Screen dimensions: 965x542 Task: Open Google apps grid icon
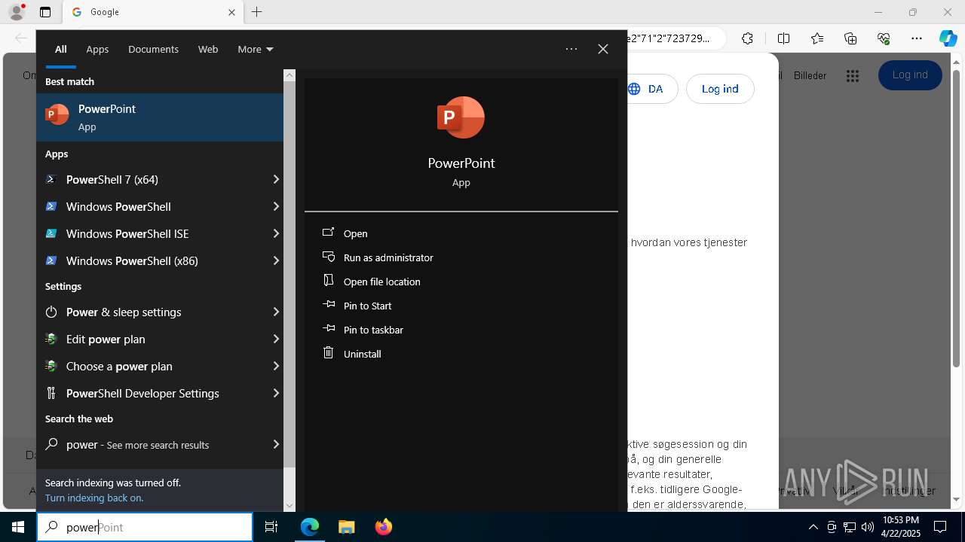point(853,75)
